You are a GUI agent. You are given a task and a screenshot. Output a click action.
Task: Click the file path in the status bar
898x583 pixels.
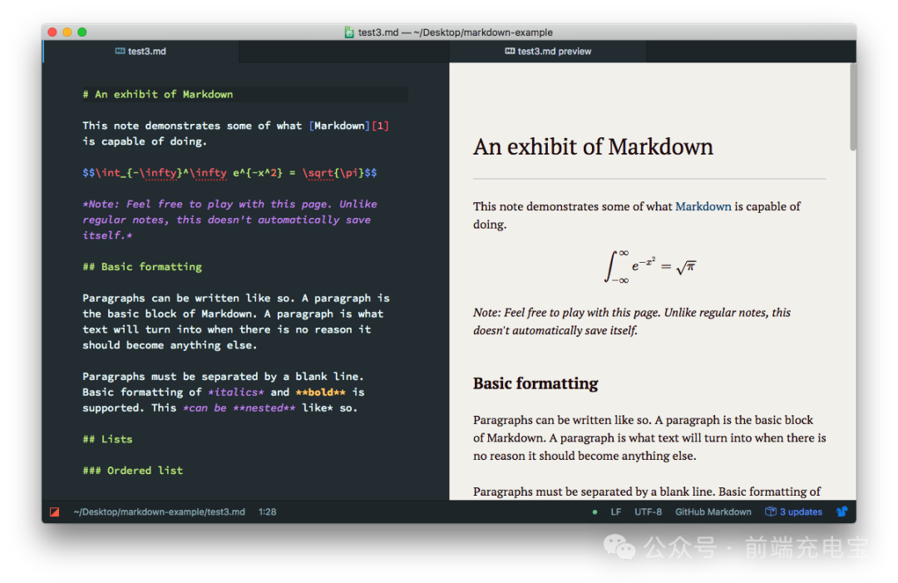(159, 512)
